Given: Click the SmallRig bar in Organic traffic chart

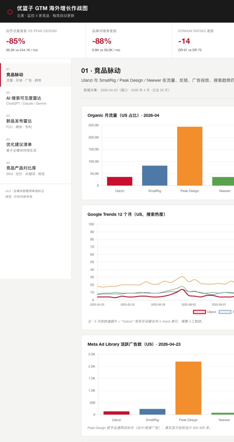Looking at the screenshot, I should point(155,175).
